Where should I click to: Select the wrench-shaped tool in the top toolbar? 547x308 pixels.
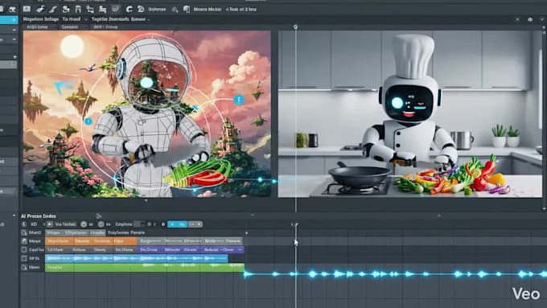(40, 9)
